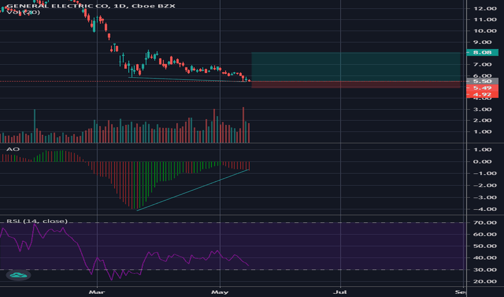Viewport: 504px width, 297px height.
Task: Click the red 4.92 stop price label
Action: [482, 94]
